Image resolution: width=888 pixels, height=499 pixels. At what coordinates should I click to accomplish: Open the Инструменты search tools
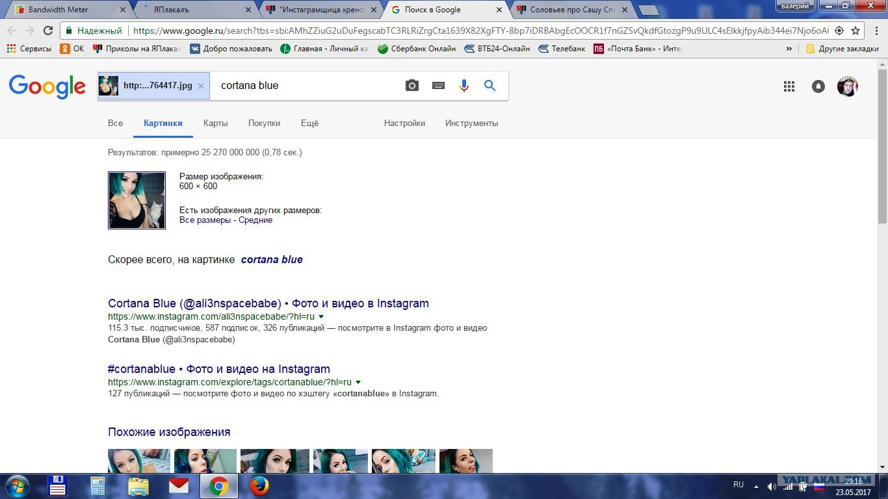pyautogui.click(x=472, y=123)
